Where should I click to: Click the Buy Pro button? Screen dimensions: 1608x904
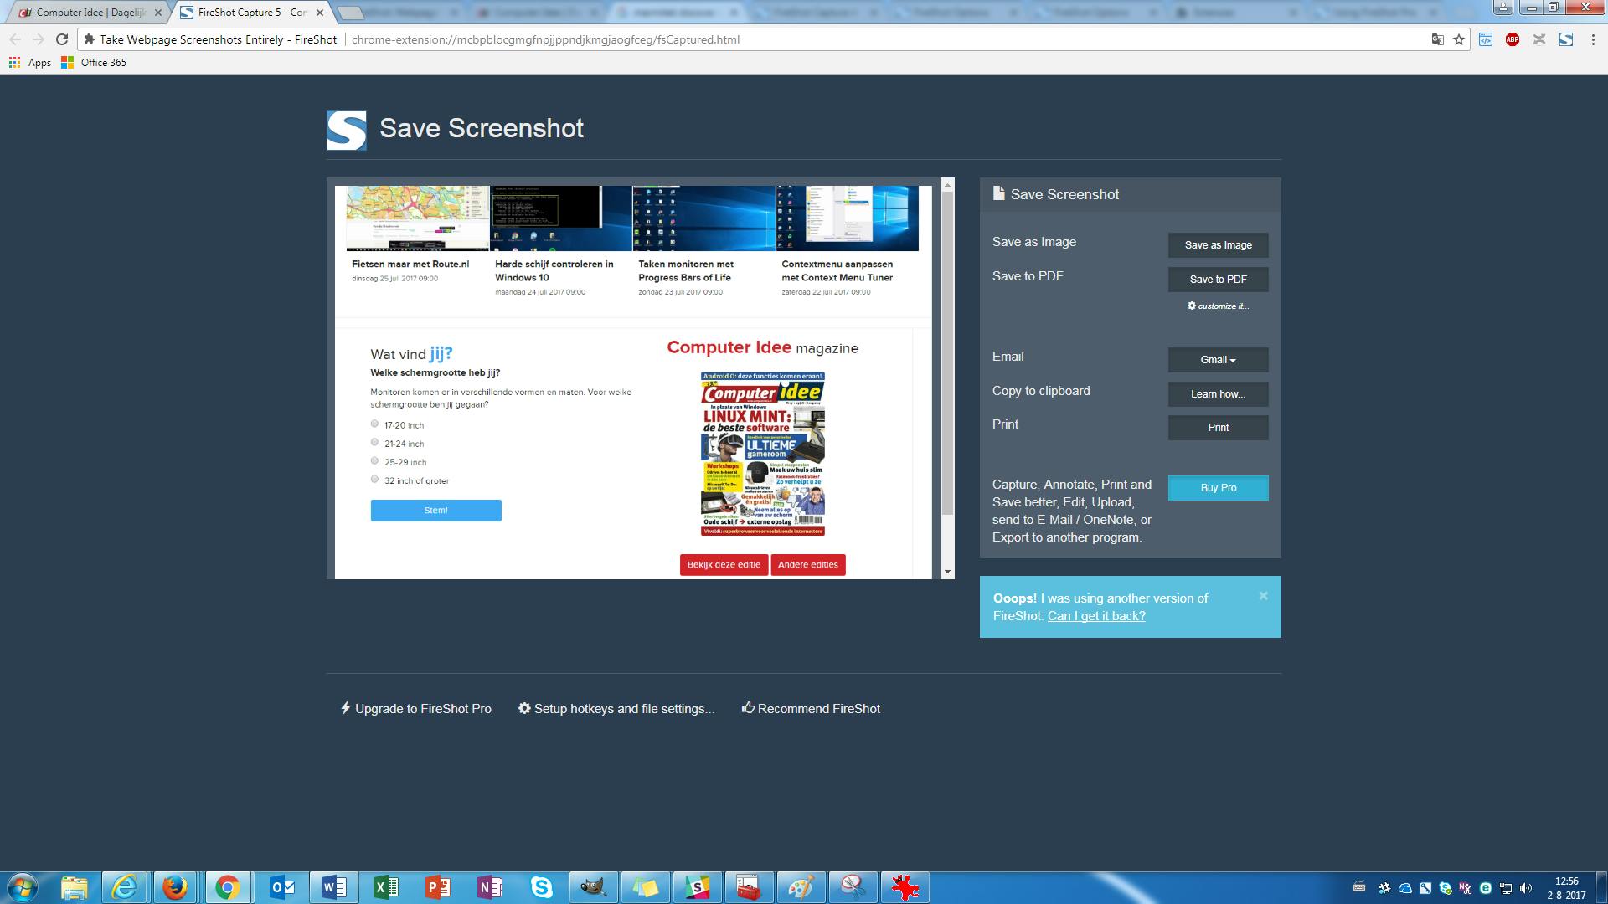(x=1218, y=488)
